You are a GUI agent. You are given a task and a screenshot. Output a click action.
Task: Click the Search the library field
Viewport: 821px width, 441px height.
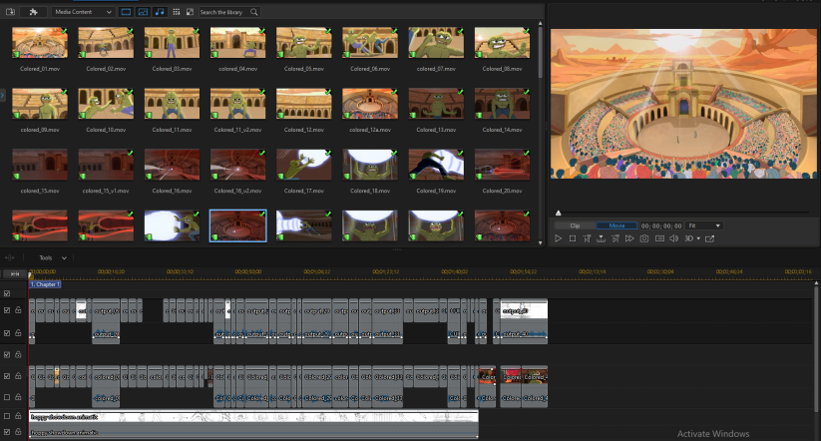224,12
